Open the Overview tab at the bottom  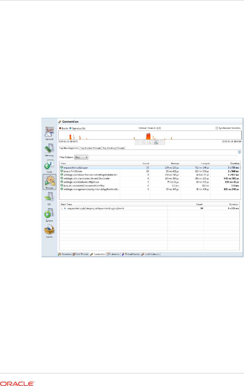65,254
